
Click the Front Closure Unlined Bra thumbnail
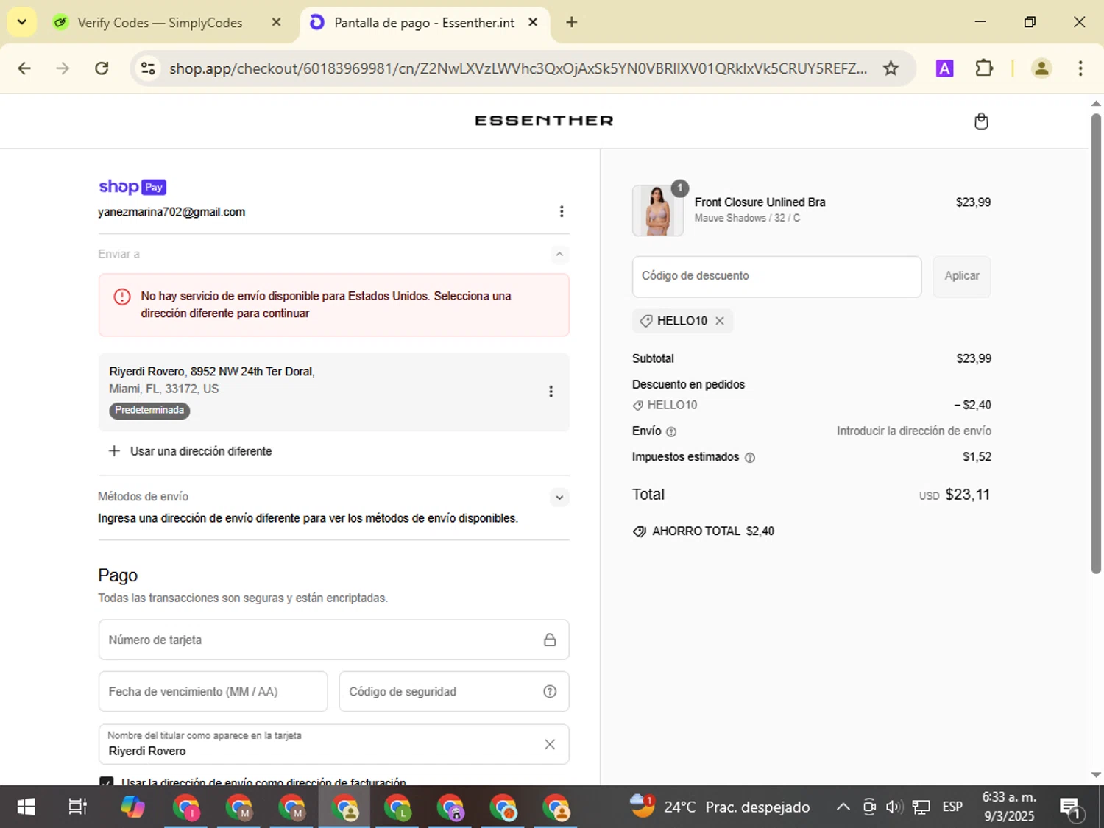[658, 210]
